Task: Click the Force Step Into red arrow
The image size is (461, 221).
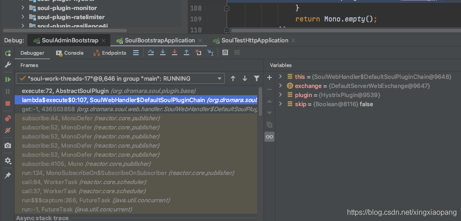Action: point(175,52)
